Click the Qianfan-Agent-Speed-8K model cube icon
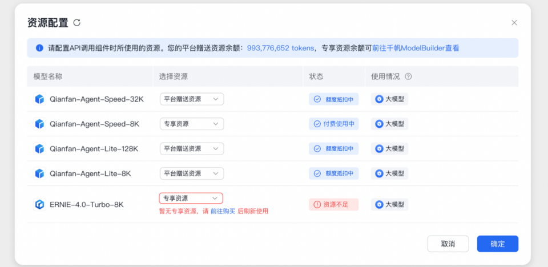Image resolution: width=548 pixels, height=267 pixels. [39, 124]
